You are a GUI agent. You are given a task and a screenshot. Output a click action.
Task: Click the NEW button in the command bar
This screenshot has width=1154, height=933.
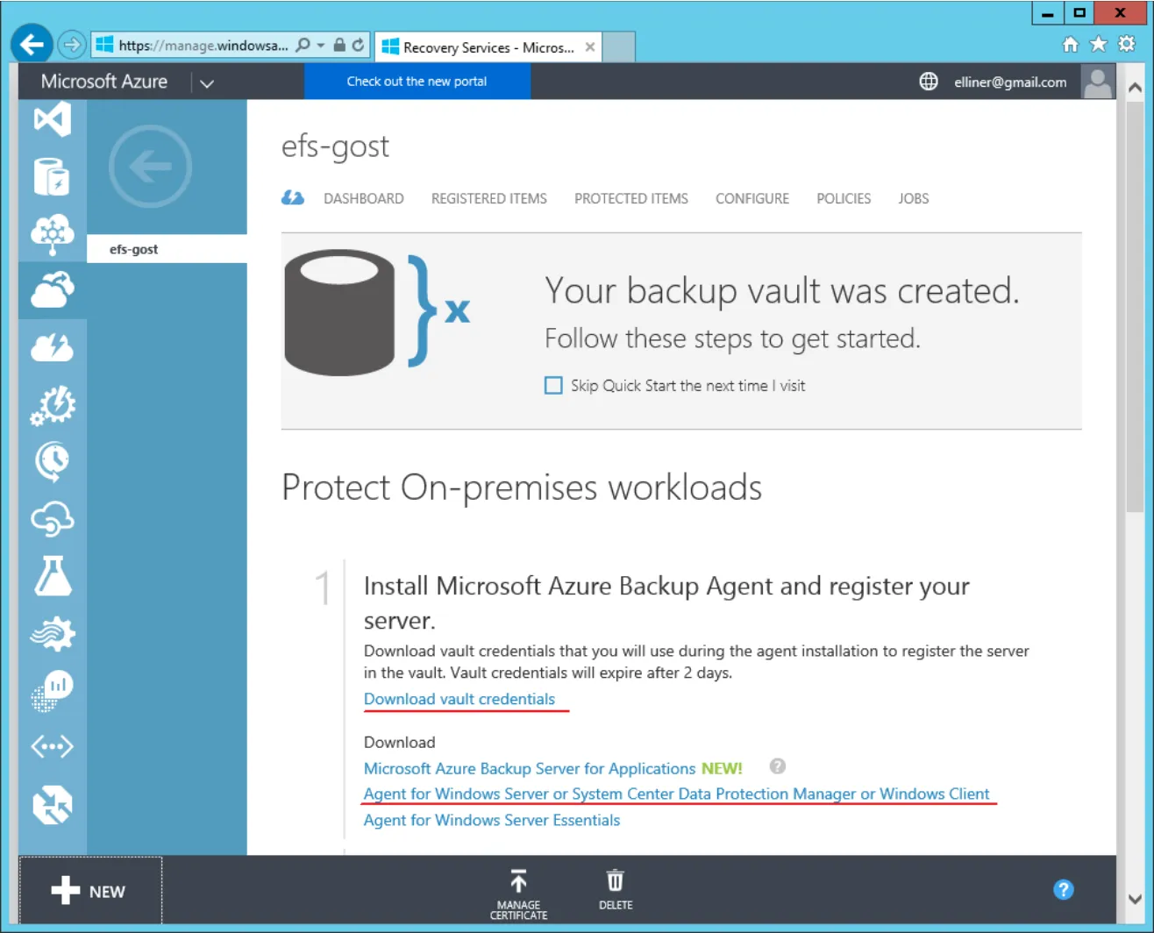click(89, 891)
